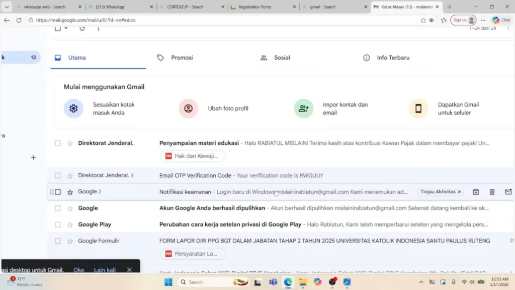The width and height of the screenshot is (515, 290).
Task: Dismiss the desktop notification prompt with X
Action: (x=129, y=270)
